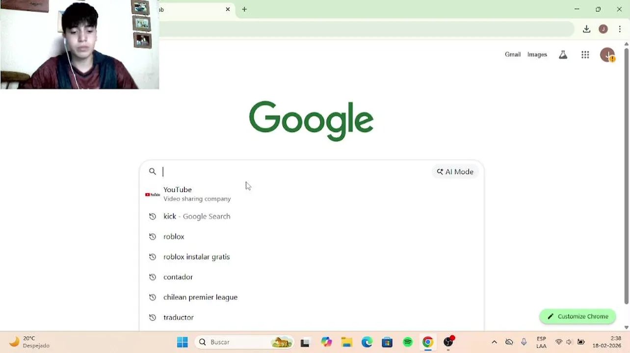The width and height of the screenshot is (630, 353).
Task: Open OBS Studio from taskbar
Action: 448,342
